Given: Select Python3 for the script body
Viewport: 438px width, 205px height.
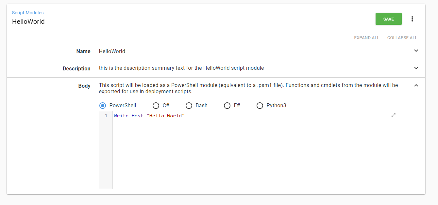Looking at the screenshot, I should coord(260,105).
